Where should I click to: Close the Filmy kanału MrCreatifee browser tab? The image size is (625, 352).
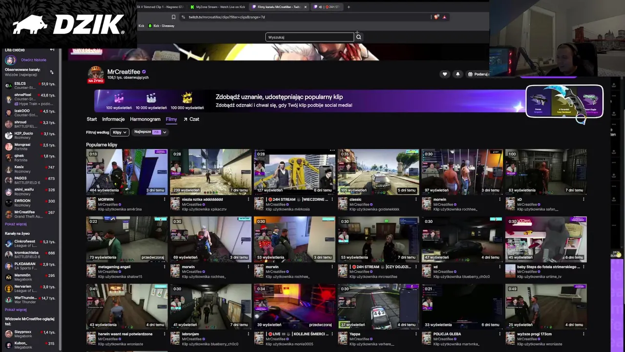click(306, 7)
